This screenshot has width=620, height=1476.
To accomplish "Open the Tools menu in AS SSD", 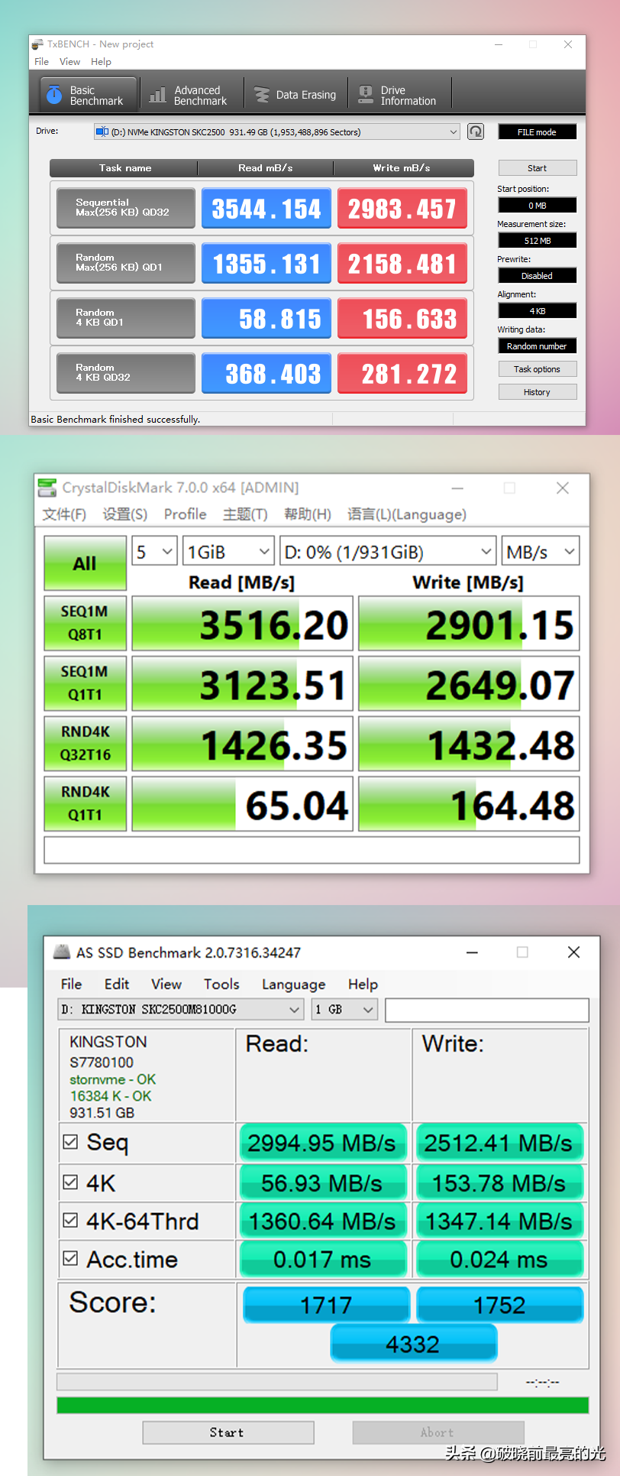I will tap(221, 985).
